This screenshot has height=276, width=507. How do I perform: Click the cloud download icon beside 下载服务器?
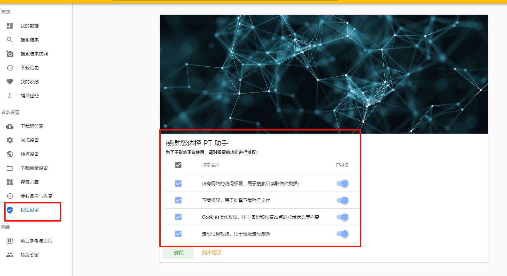10,126
